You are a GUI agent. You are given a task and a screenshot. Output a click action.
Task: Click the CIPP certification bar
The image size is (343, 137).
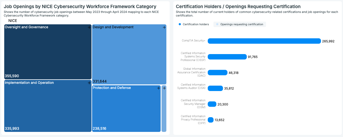211,120
